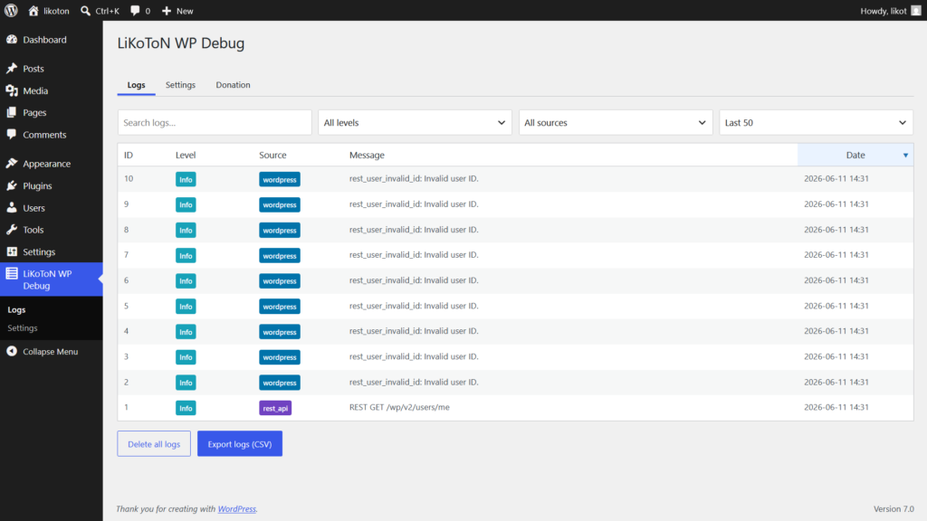The height and width of the screenshot is (521, 927).
Task: Open the New content plus menu
Action: [x=177, y=11]
